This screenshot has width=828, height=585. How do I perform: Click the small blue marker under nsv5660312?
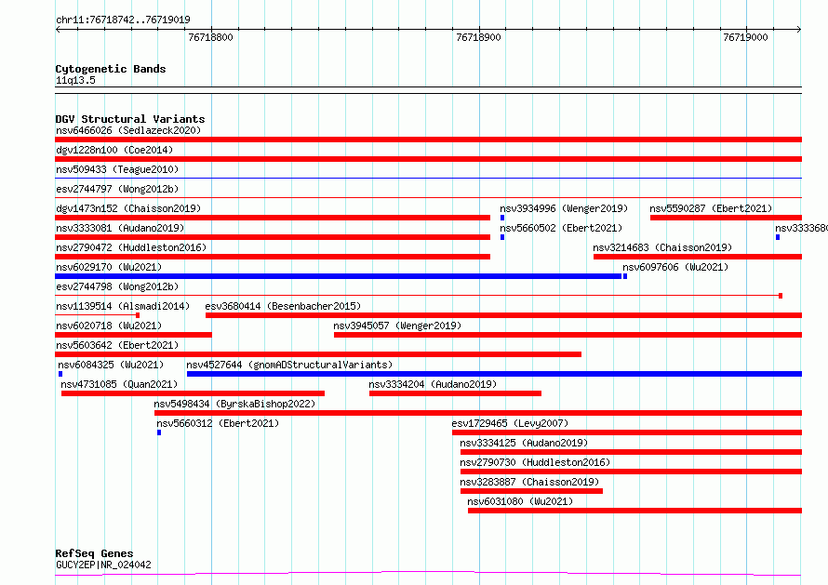click(159, 432)
